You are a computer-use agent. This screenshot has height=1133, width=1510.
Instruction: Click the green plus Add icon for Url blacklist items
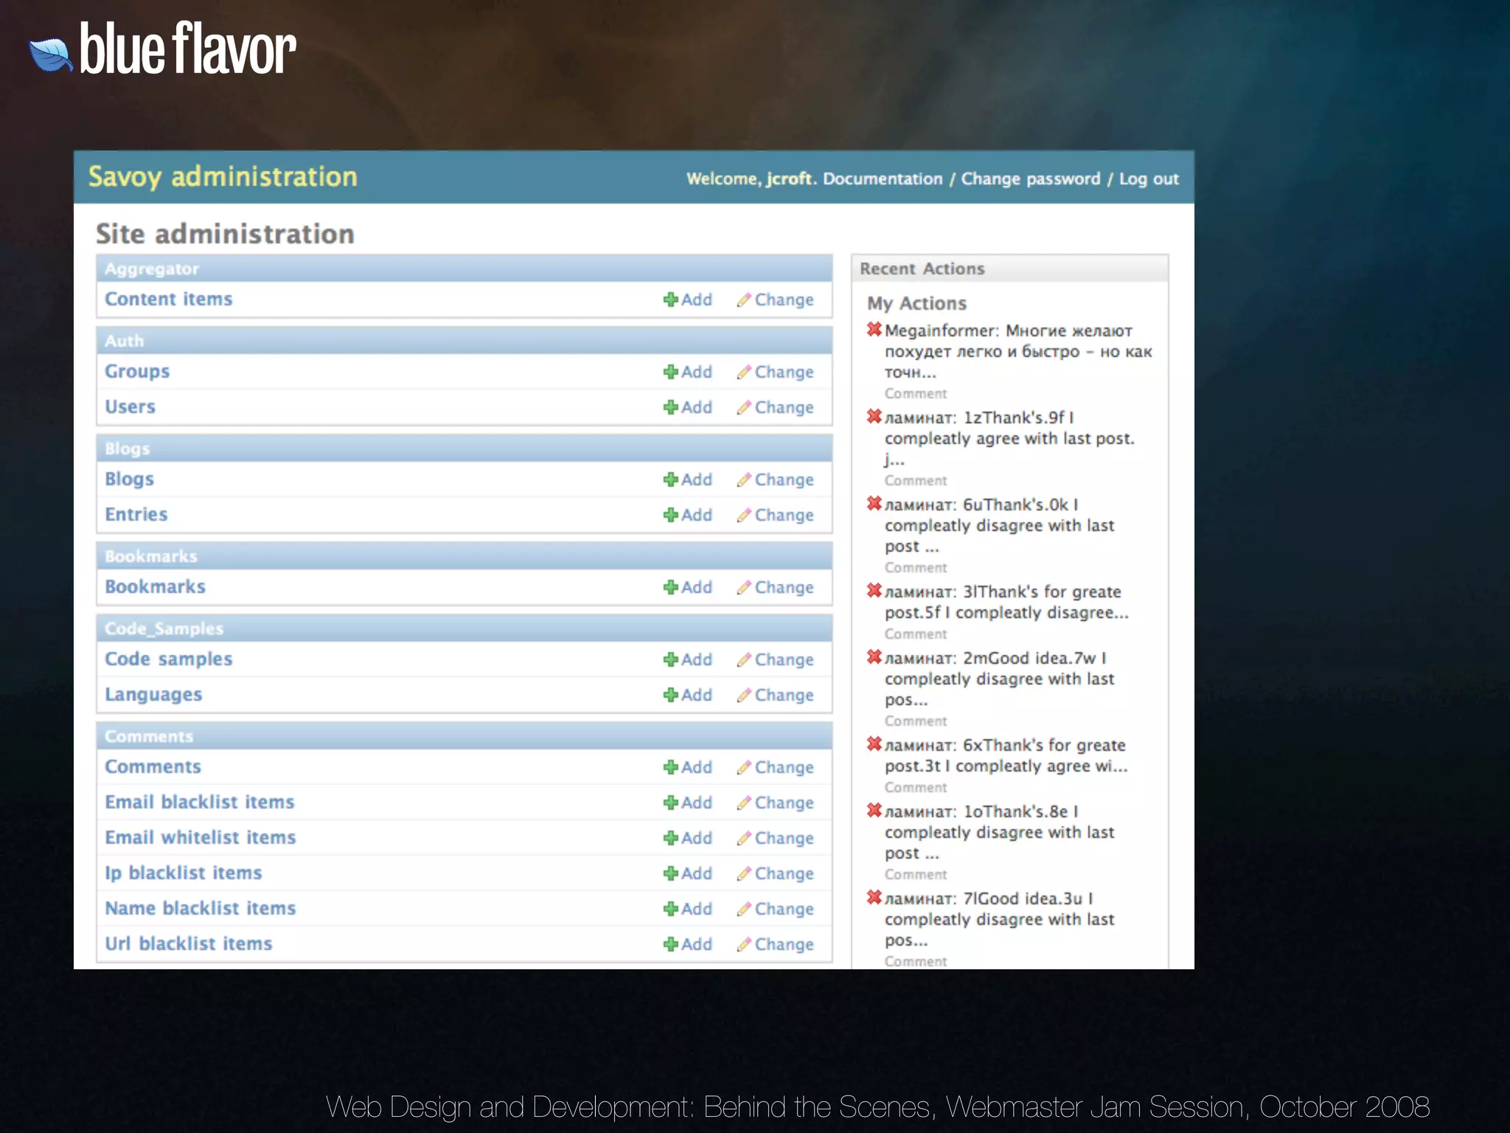pyautogui.click(x=670, y=944)
